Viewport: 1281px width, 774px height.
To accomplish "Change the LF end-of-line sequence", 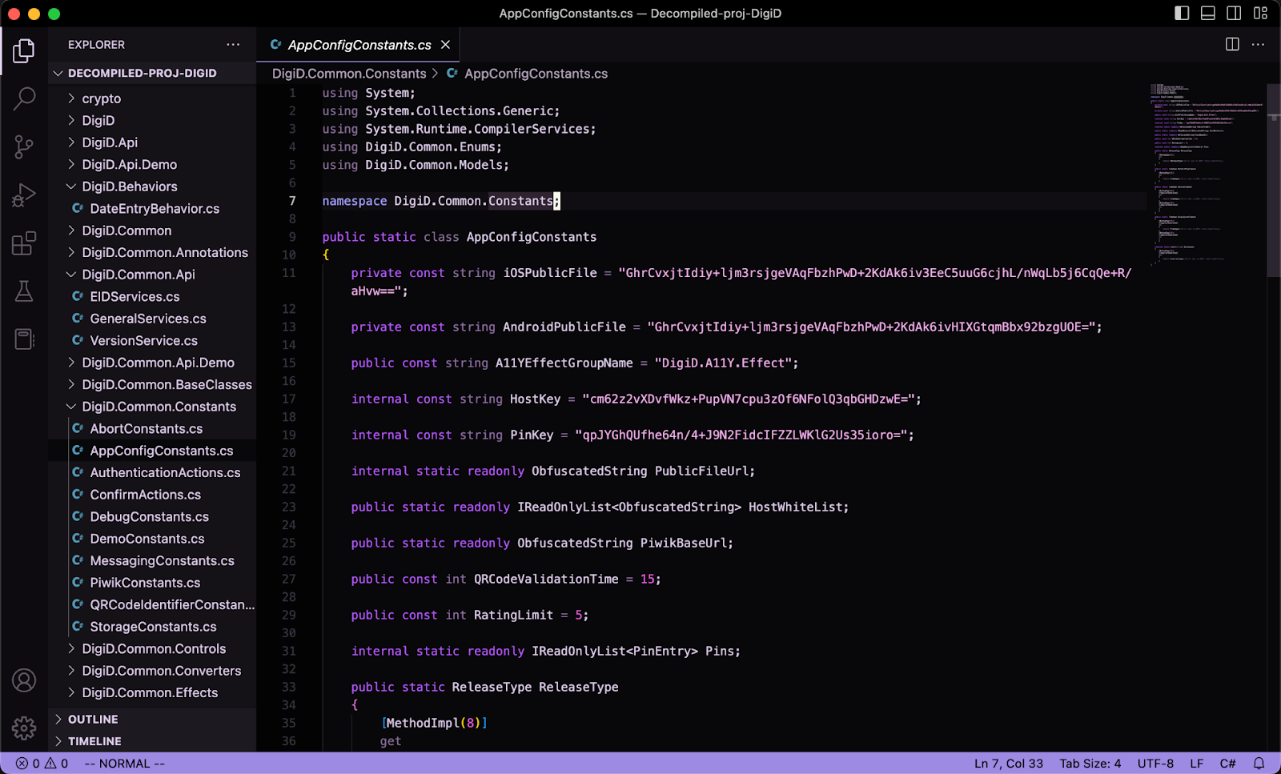I will 1197,764.
